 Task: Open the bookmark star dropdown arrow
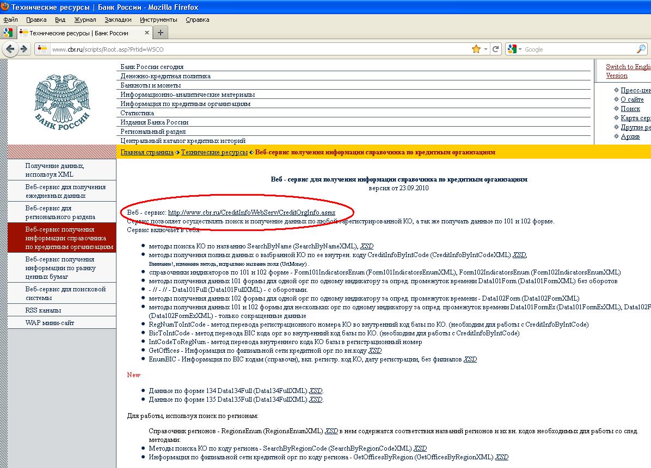pos(486,49)
